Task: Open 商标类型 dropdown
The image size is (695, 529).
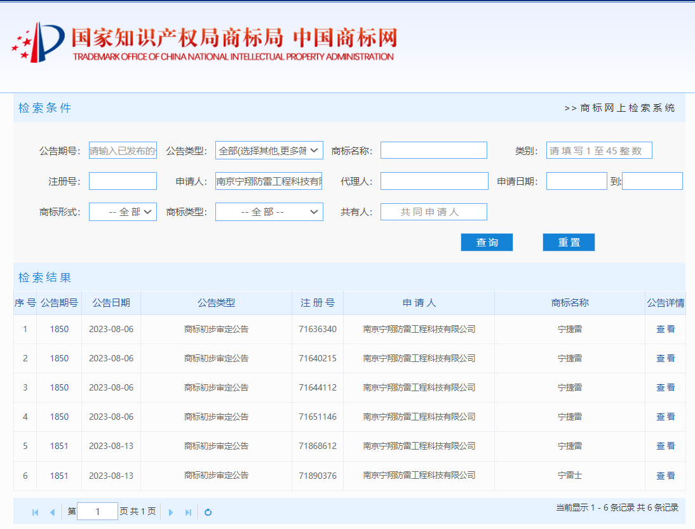Action: 269,212
